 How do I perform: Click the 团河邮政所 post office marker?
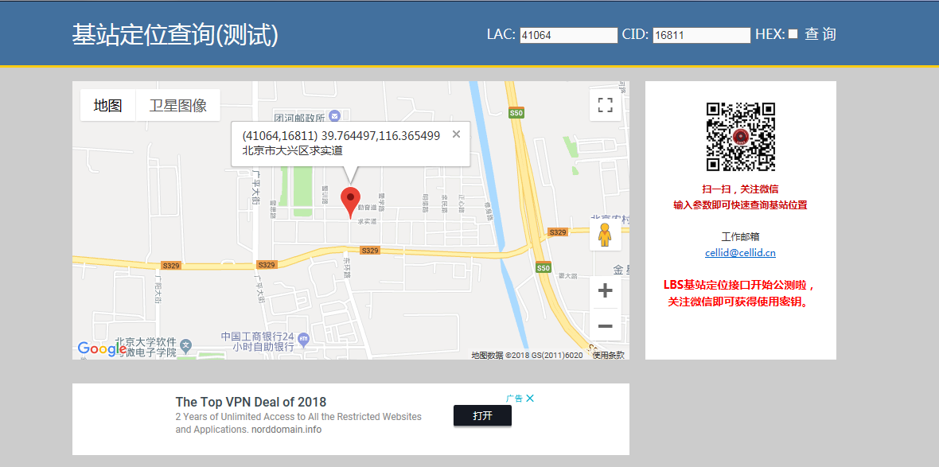335,115
